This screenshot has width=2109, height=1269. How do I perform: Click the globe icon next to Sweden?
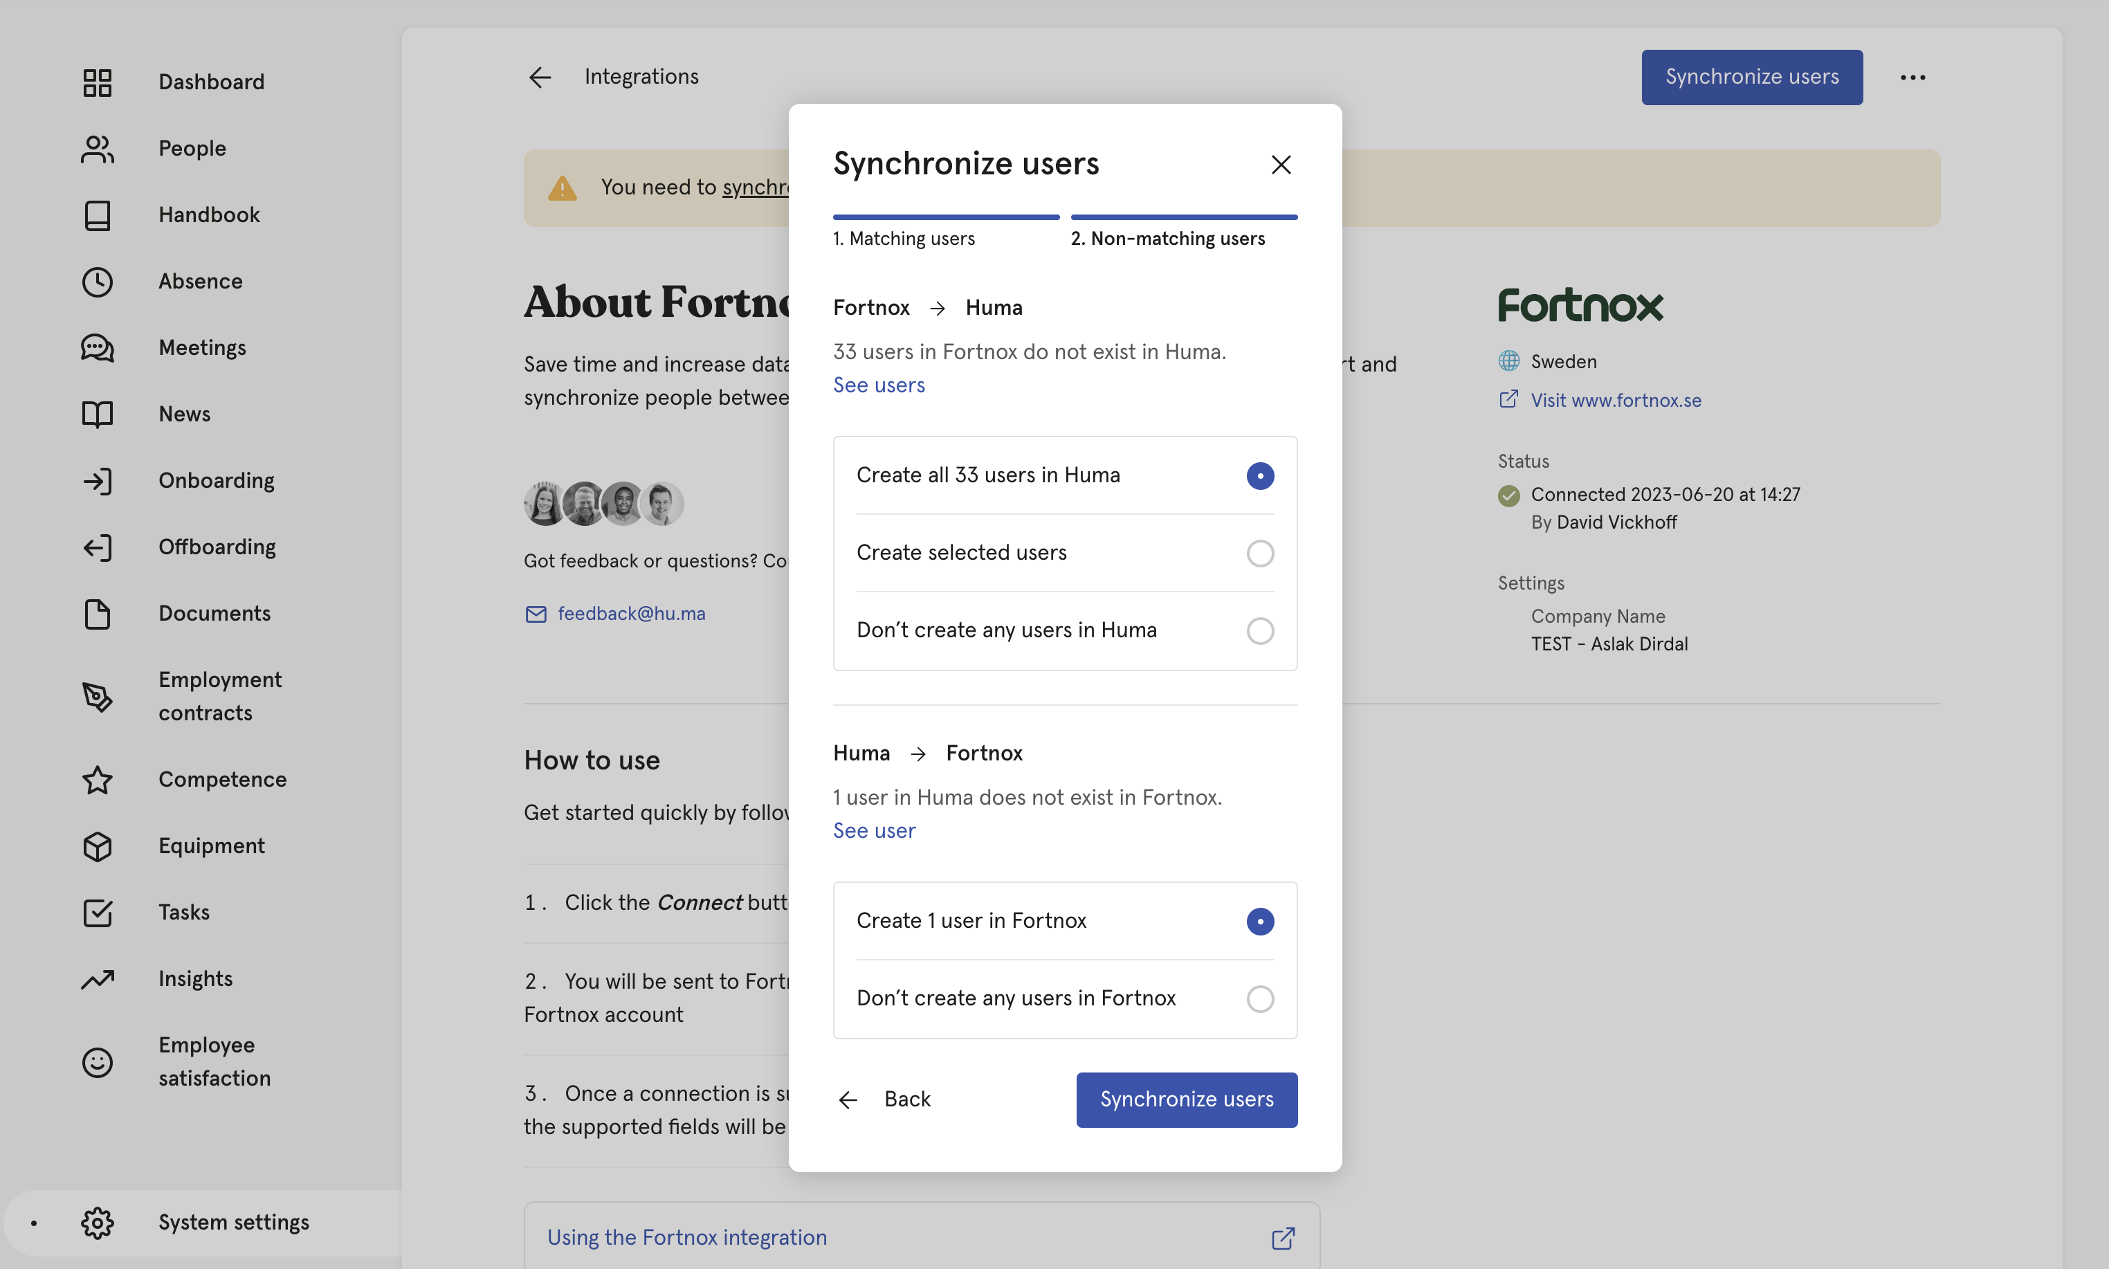coord(1509,361)
